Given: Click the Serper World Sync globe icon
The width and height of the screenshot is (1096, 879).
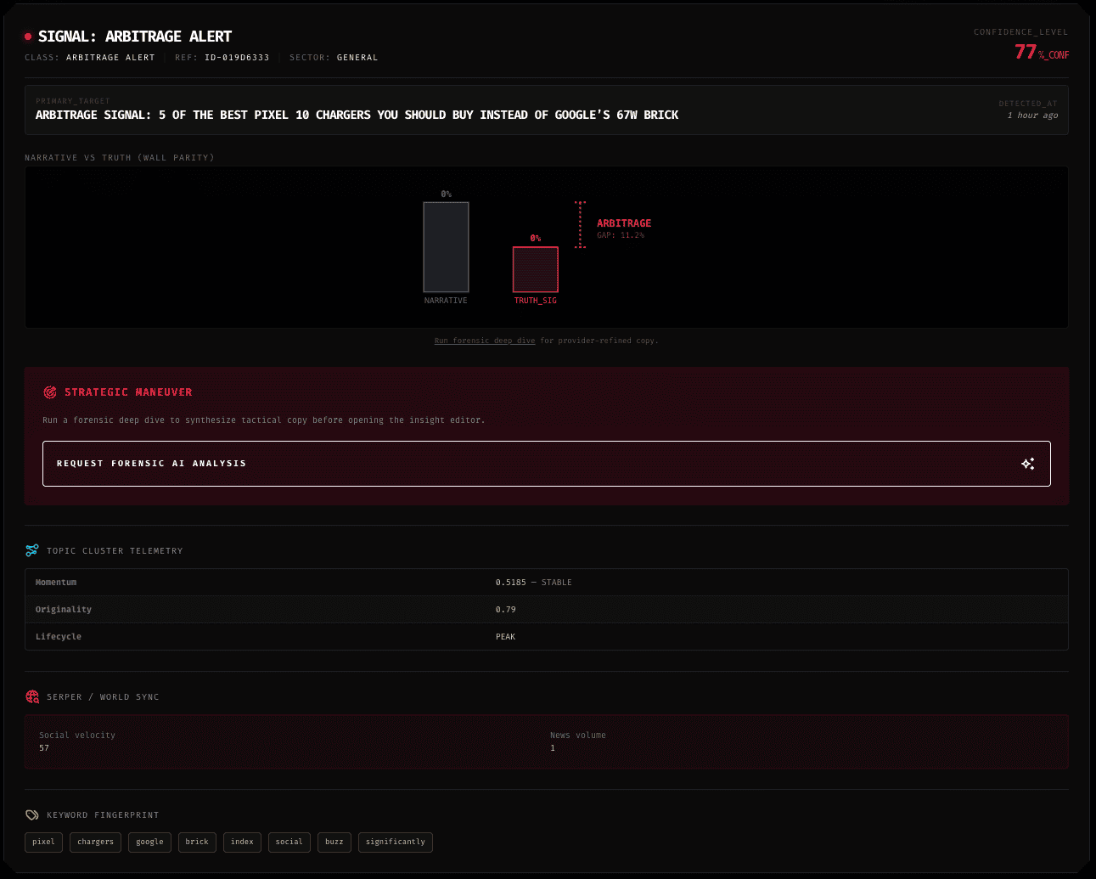Looking at the screenshot, I should click(x=32, y=696).
